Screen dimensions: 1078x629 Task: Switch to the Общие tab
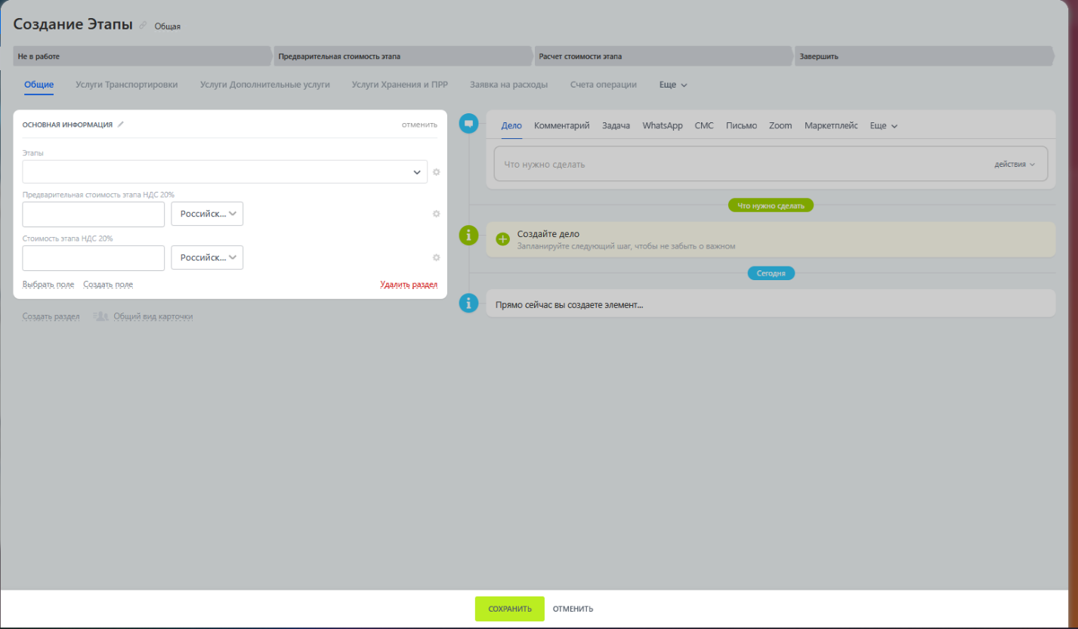click(x=39, y=85)
